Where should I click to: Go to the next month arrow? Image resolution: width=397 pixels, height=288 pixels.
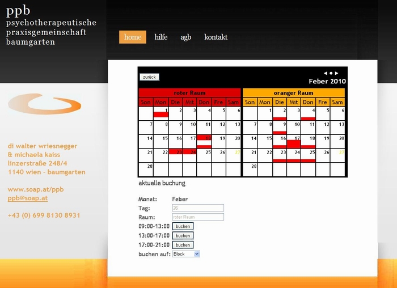point(336,73)
